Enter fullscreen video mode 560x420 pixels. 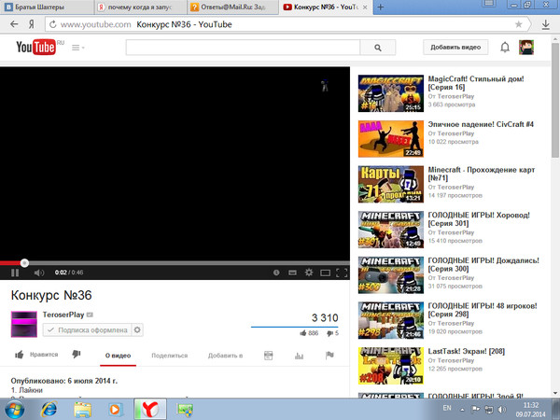pyautogui.click(x=342, y=273)
